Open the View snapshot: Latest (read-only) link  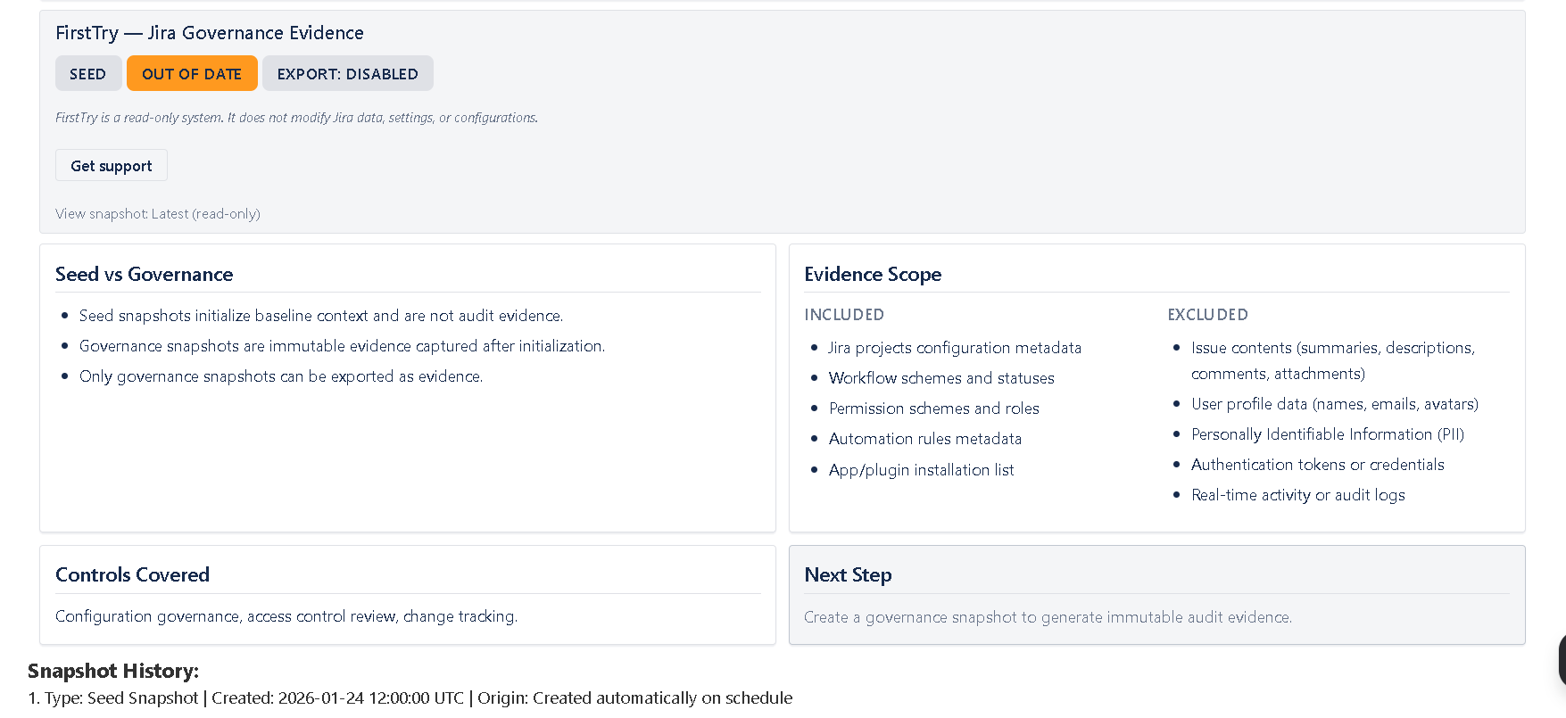point(157,213)
